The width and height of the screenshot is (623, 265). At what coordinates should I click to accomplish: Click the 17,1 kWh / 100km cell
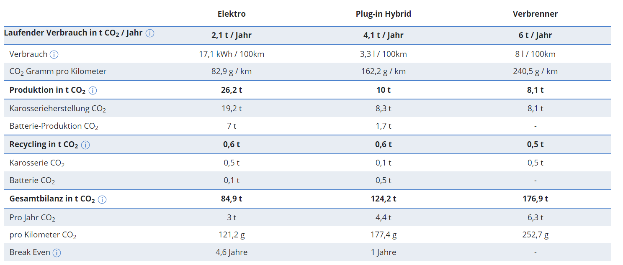[232, 54]
